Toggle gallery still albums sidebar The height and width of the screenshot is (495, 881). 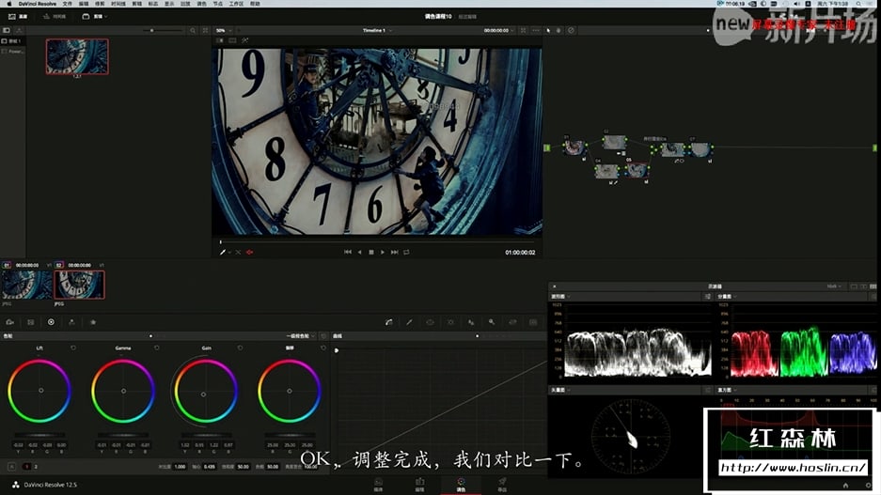click(7, 30)
